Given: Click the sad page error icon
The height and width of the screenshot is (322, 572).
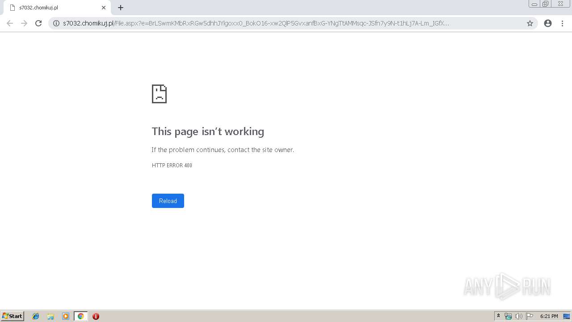Looking at the screenshot, I should pyautogui.click(x=159, y=94).
